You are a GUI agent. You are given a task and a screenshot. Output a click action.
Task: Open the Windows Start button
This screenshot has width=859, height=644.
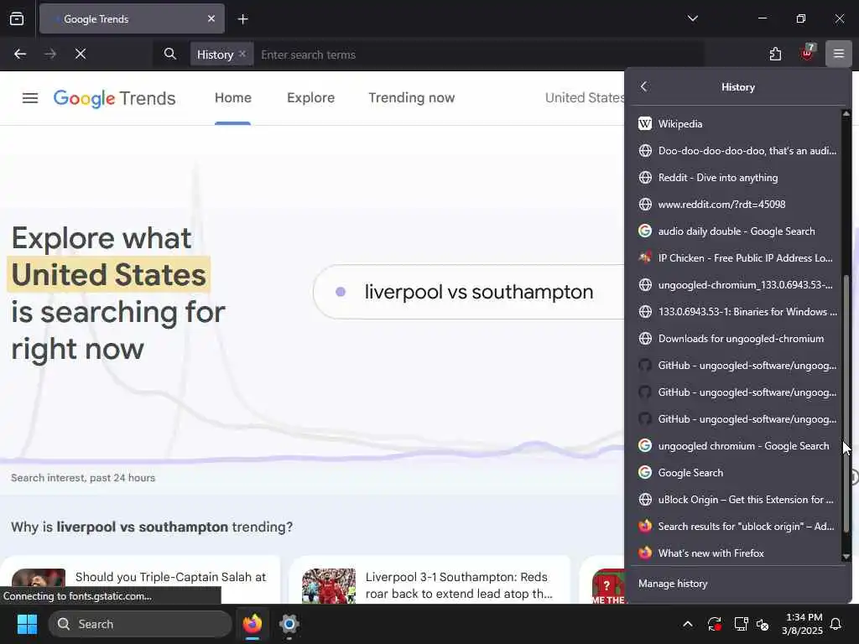(27, 624)
